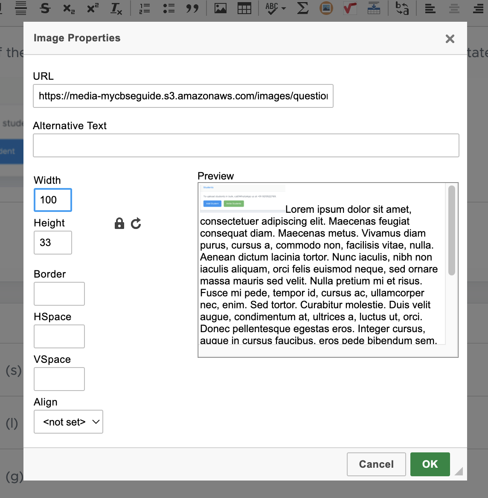
Task: Insert a bulleted list
Action: click(x=168, y=8)
